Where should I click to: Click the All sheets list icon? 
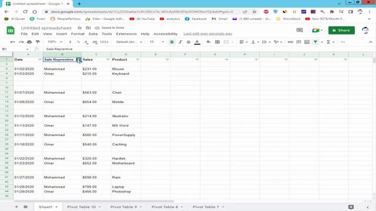click(25, 207)
